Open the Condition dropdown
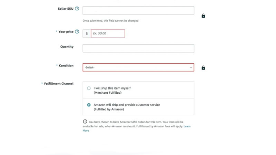Image resolution: width=276 pixels, height=155 pixels. coord(138,68)
